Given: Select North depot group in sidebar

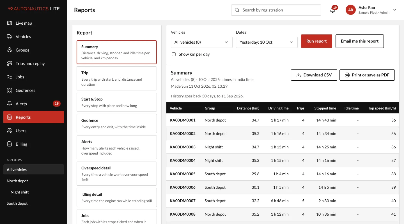Looking at the screenshot, I should pos(34,181).
